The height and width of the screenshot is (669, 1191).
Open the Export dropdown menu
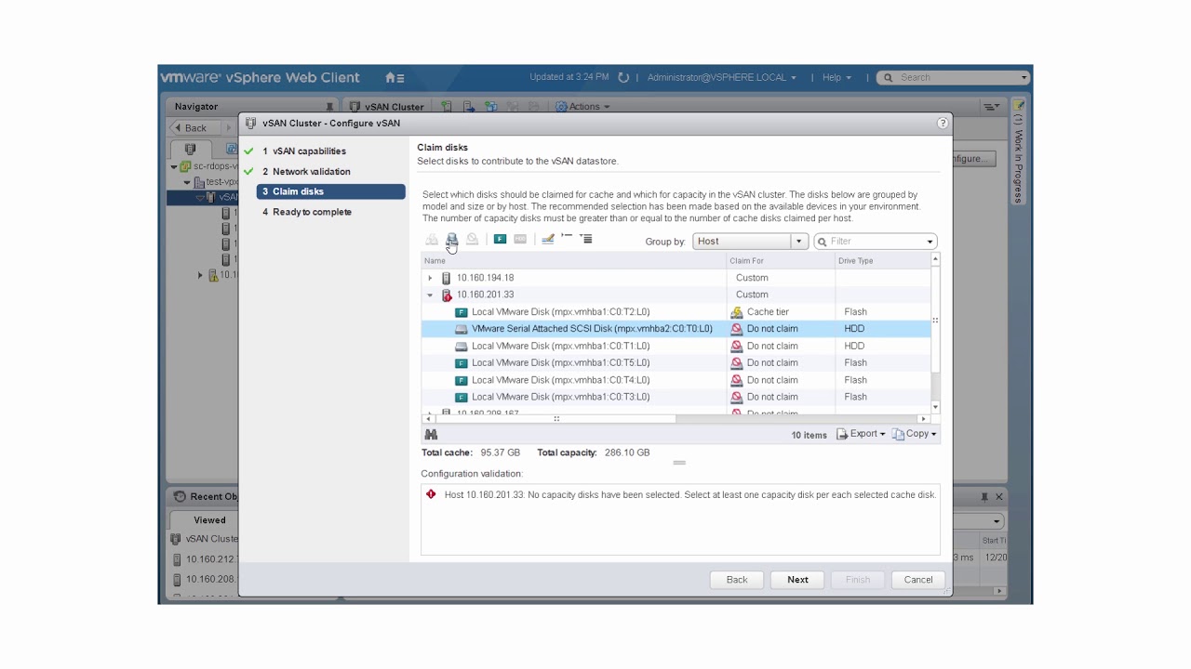(x=861, y=434)
